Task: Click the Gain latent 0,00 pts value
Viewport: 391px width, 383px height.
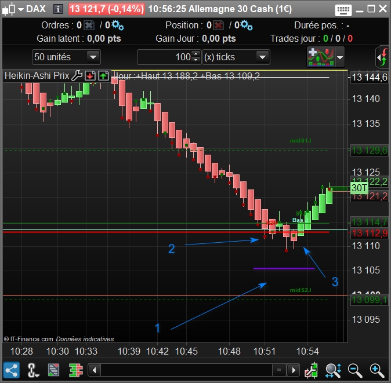Action: [x=104, y=39]
